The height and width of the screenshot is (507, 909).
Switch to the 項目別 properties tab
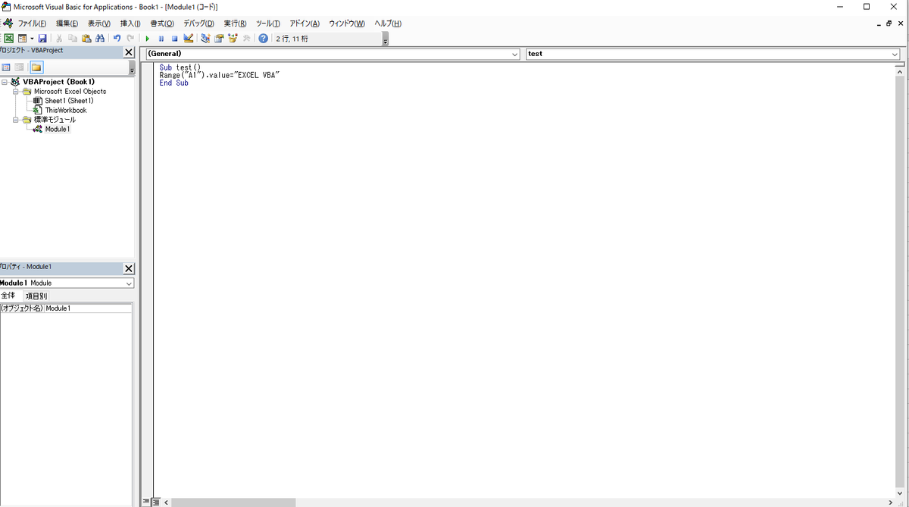[x=36, y=296]
